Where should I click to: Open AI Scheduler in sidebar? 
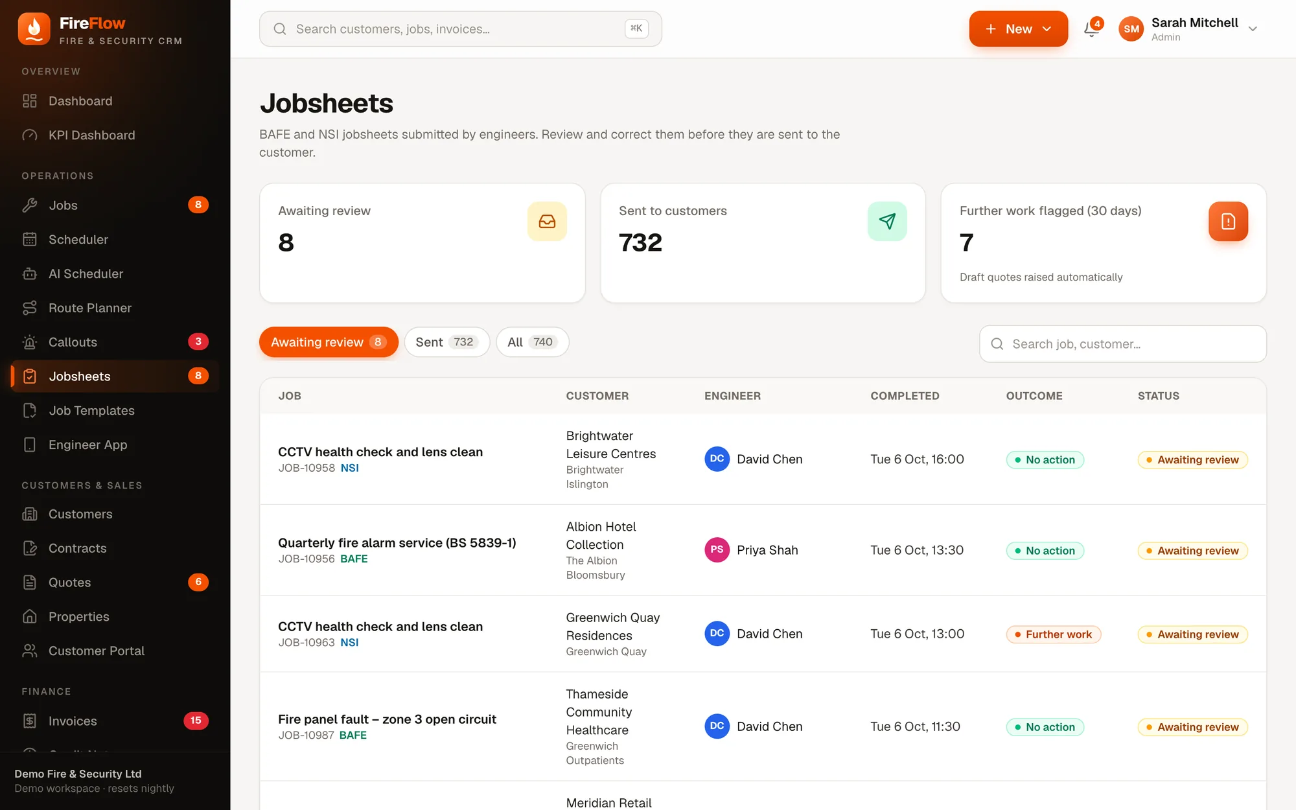(x=115, y=274)
